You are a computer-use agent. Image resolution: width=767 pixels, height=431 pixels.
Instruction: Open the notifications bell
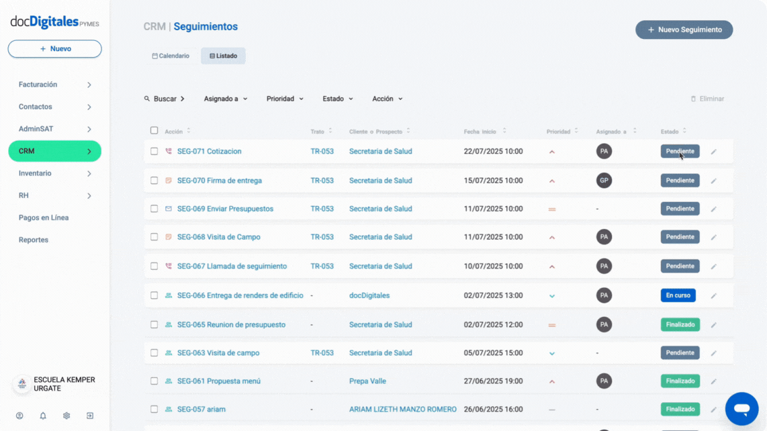coord(43,416)
